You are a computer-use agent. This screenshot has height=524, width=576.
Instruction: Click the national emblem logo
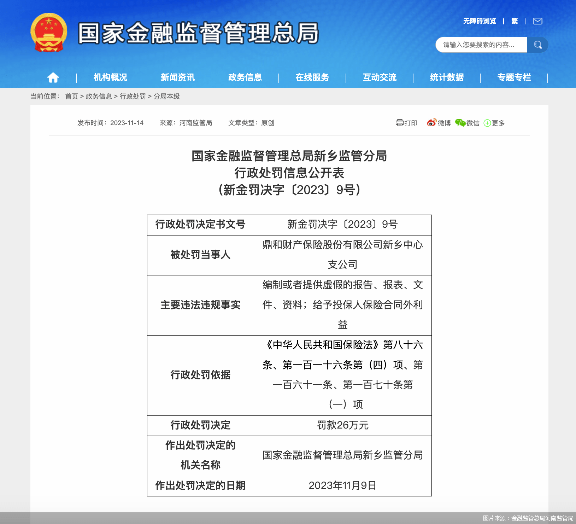click(x=49, y=33)
